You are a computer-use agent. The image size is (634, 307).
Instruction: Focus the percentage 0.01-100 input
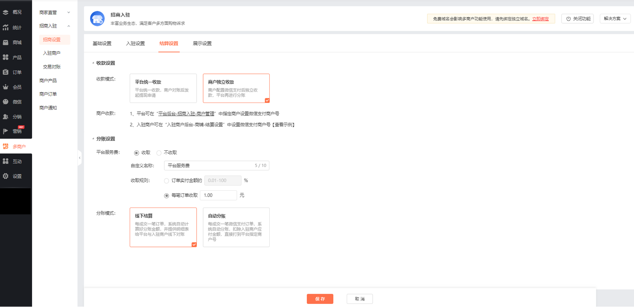223,181
